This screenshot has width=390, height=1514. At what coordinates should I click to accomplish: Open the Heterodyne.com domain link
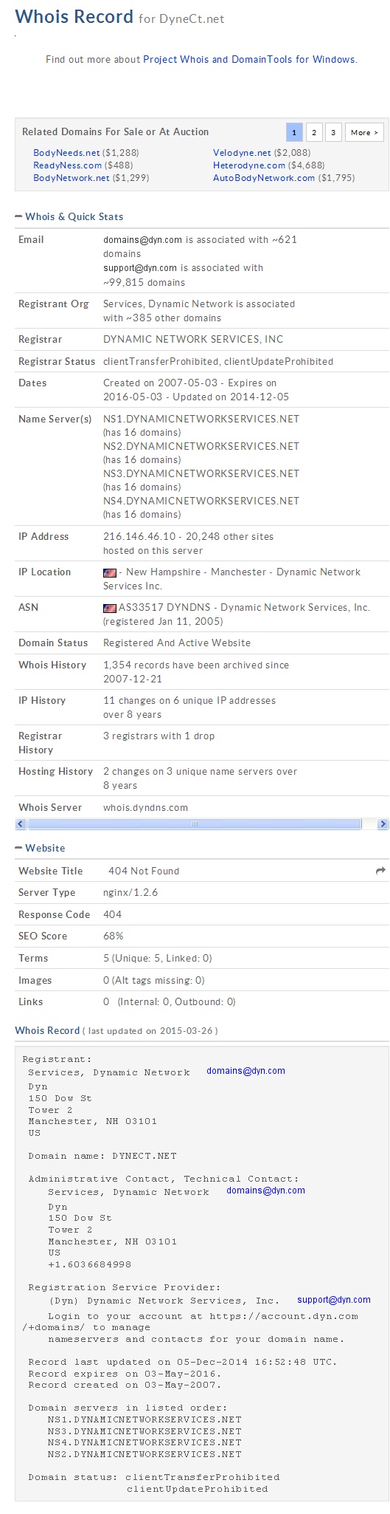(249, 165)
